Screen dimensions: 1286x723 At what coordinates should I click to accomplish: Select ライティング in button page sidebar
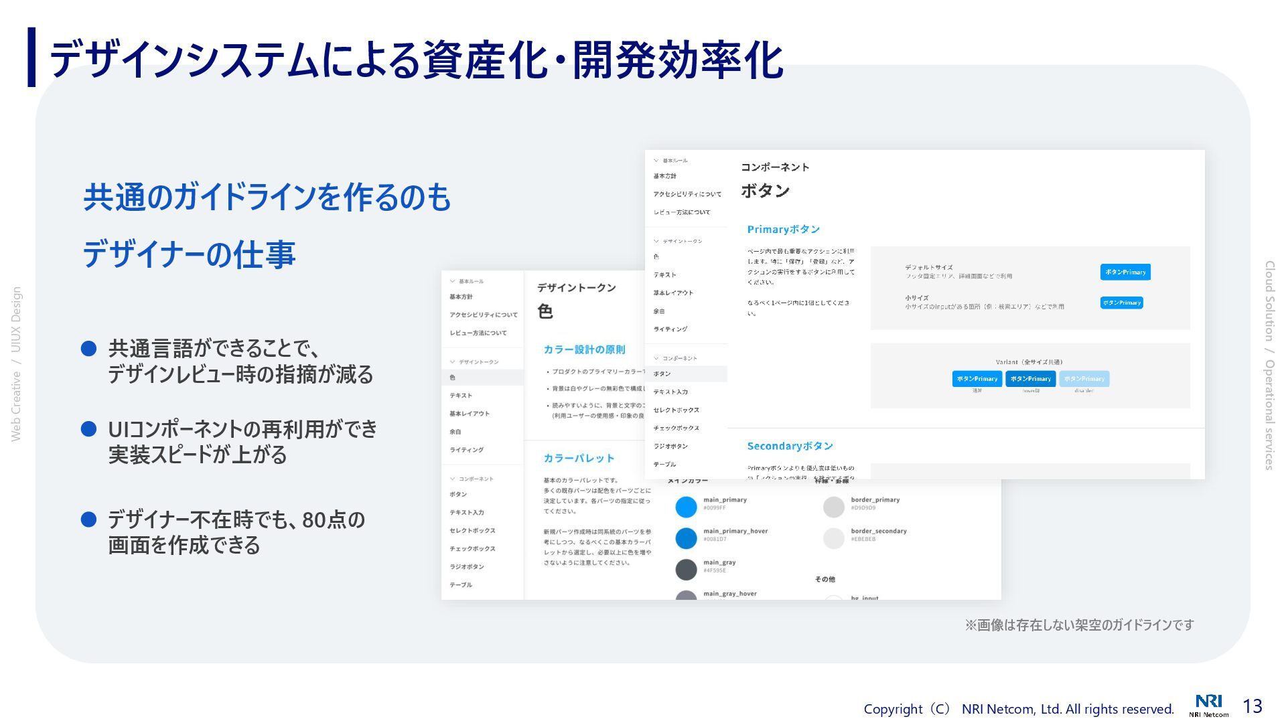(x=670, y=329)
